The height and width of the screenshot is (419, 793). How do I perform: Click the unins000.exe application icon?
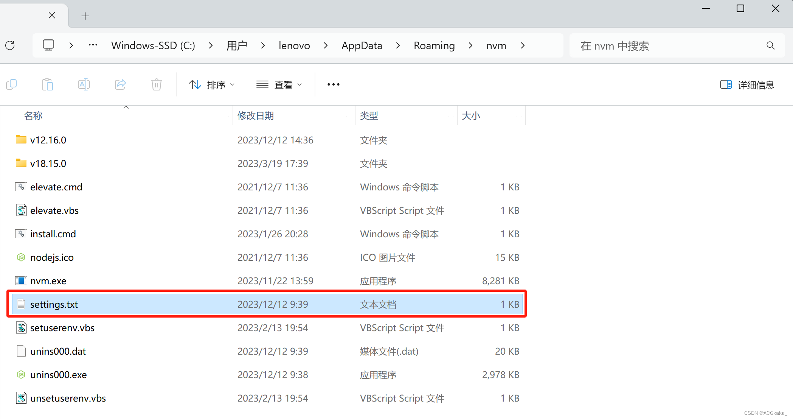pyautogui.click(x=21, y=374)
